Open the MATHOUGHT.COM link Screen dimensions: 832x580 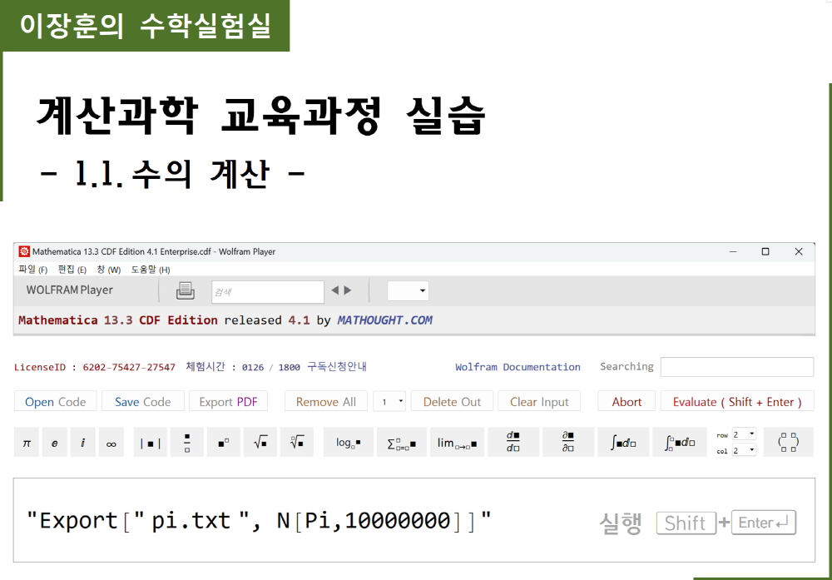[x=384, y=320]
